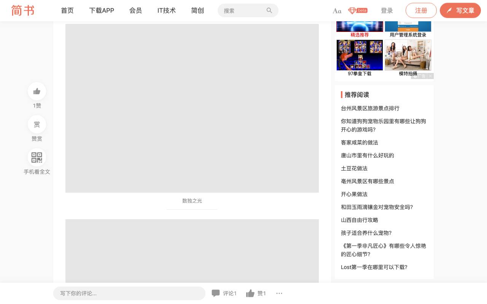Click the search magnifier icon
487x304 pixels.
[x=269, y=11]
